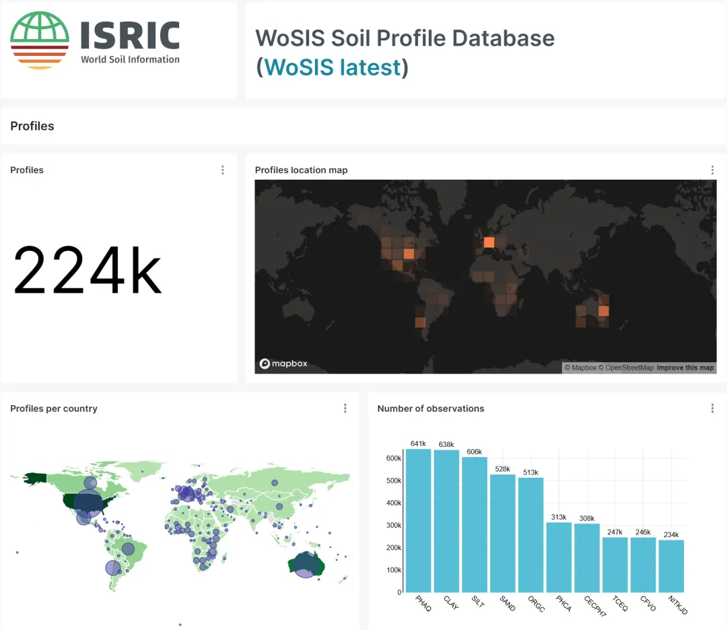The width and height of the screenshot is (727, 630).
Task: Click the CFVO bar labeled 246k
Action: tap(643, 565)
